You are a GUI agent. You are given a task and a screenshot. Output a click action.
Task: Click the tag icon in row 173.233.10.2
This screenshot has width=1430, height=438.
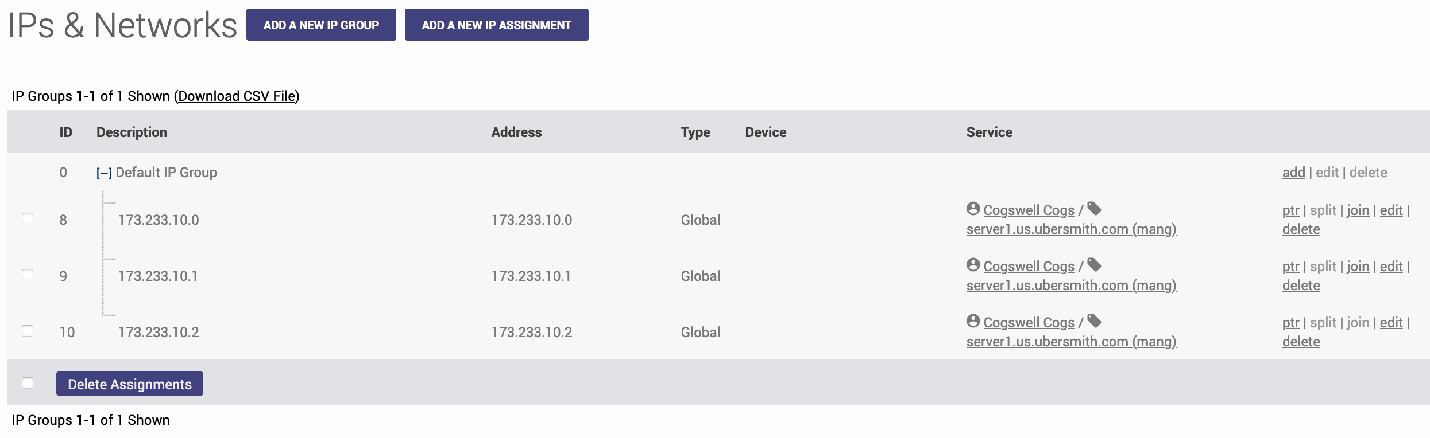pyautogui.click(x=1094, y=321)
